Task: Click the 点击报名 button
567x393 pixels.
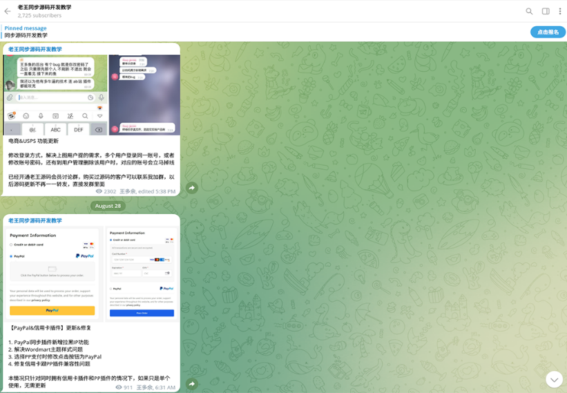Action: coord(548,32)
